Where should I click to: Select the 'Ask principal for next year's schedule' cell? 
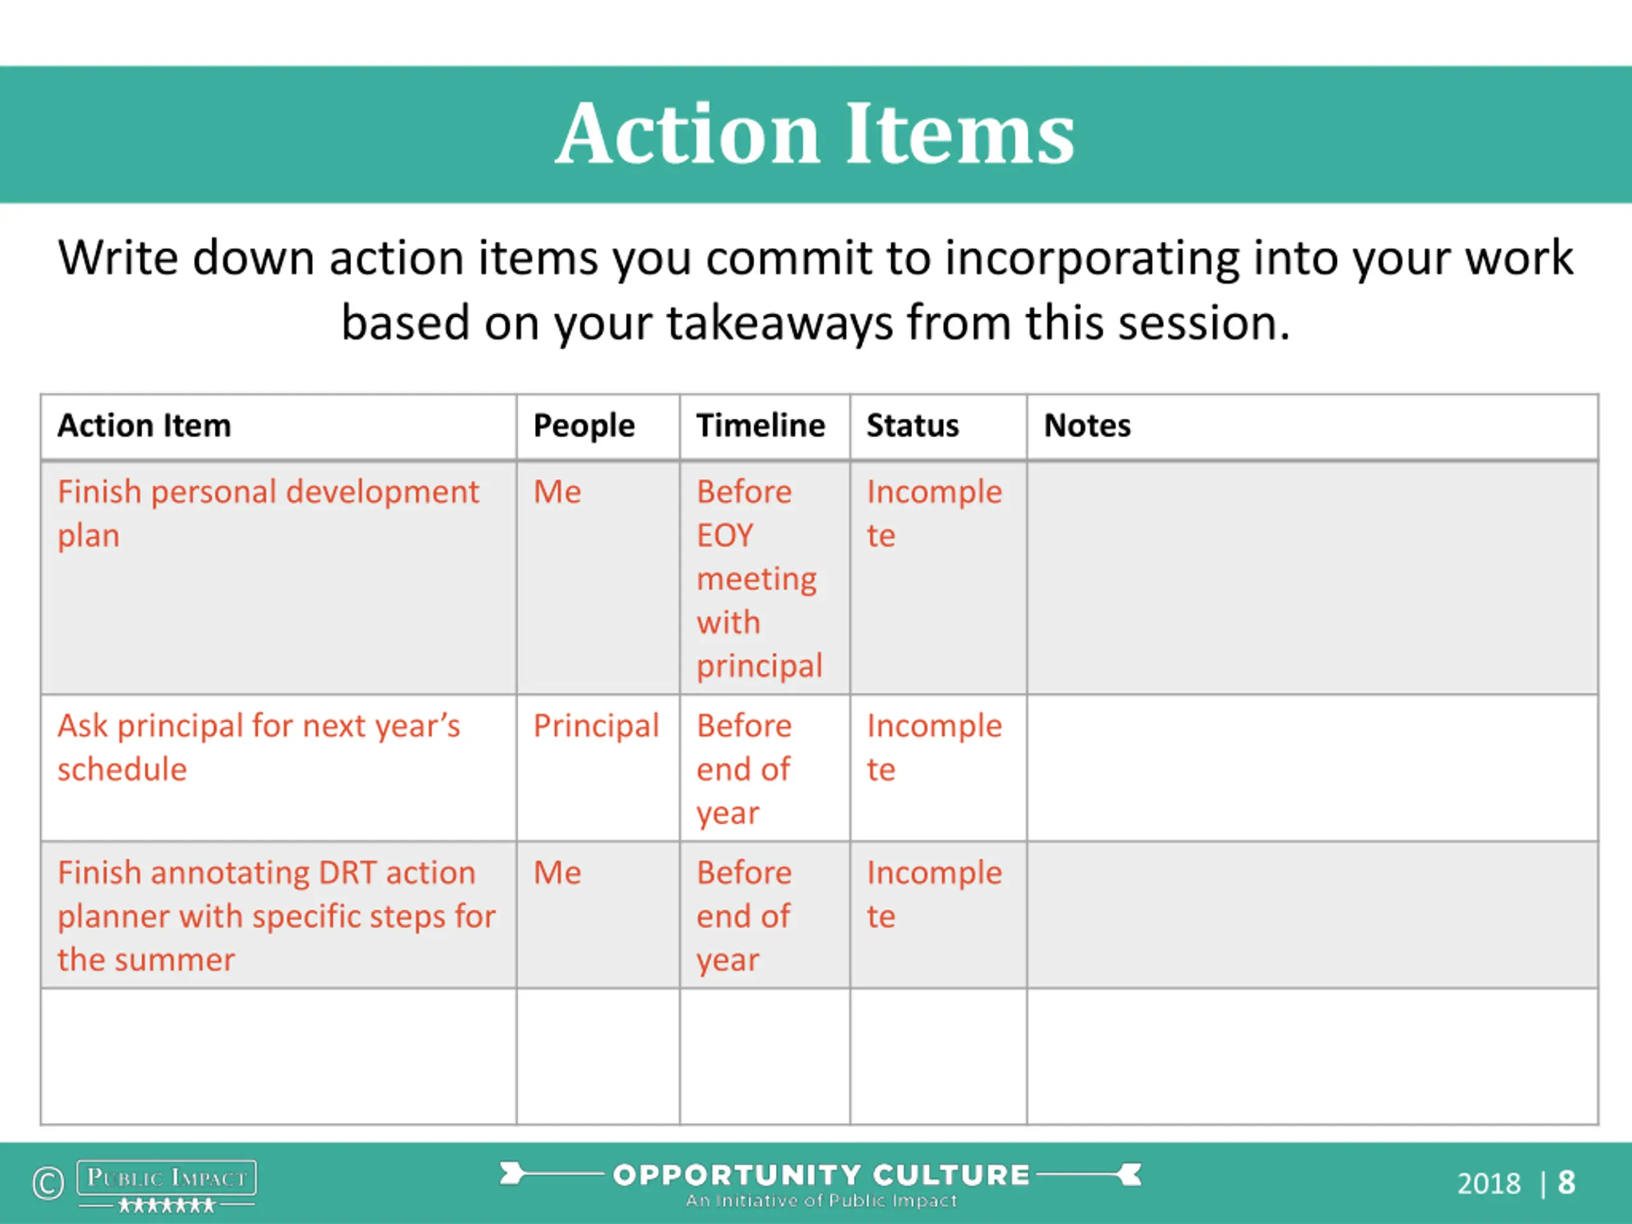click(279, 768)
